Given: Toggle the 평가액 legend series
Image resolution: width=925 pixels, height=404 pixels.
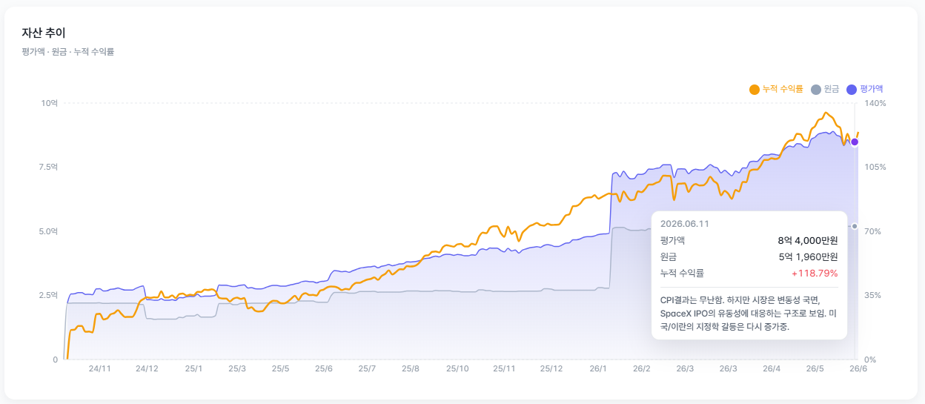Looking at the screenshot, I should pos(865,89).
